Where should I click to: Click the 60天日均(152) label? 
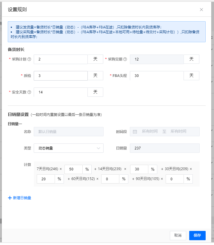tap(83, 179)
